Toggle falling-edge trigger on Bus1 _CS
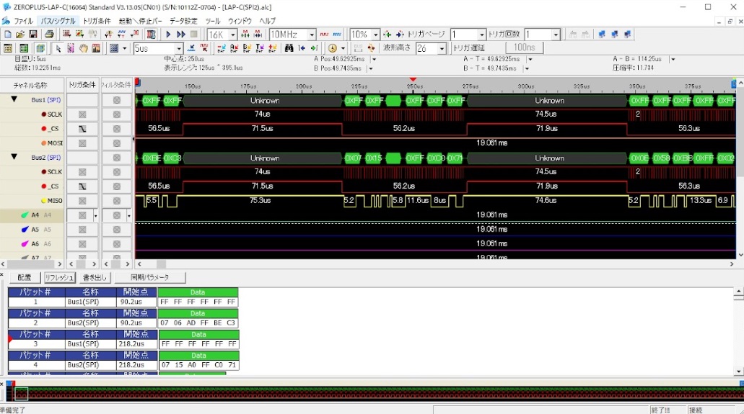 point(82,129)
